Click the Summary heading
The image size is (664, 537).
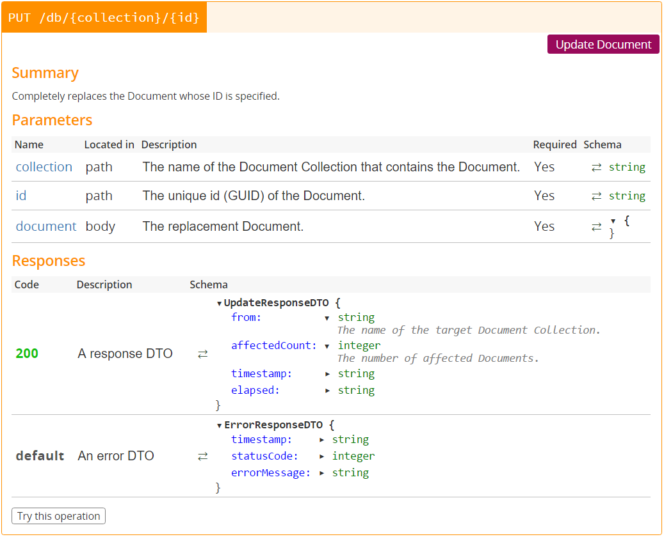[45, 73]
